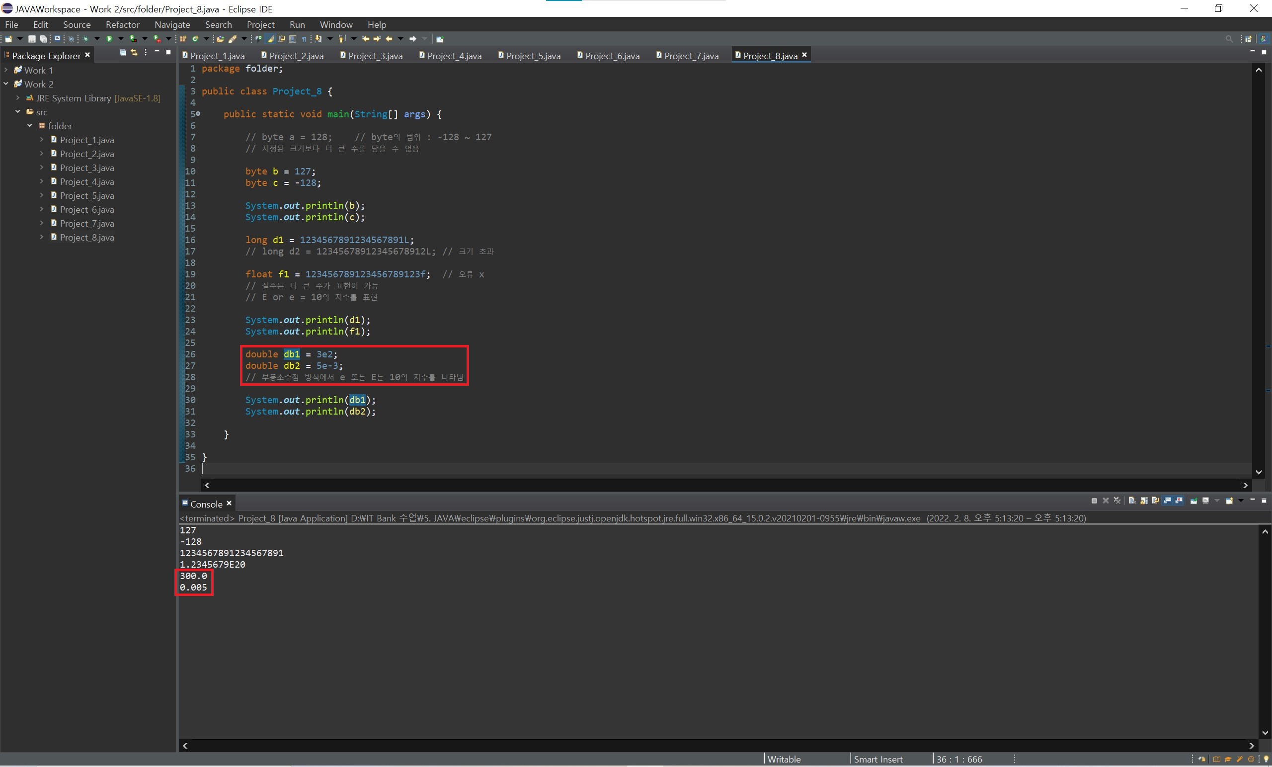Image resolution: width=1272 pixels, height=767 pixels.
Task: Click Collapse All in Package Explorer
Action: [123, 52]
